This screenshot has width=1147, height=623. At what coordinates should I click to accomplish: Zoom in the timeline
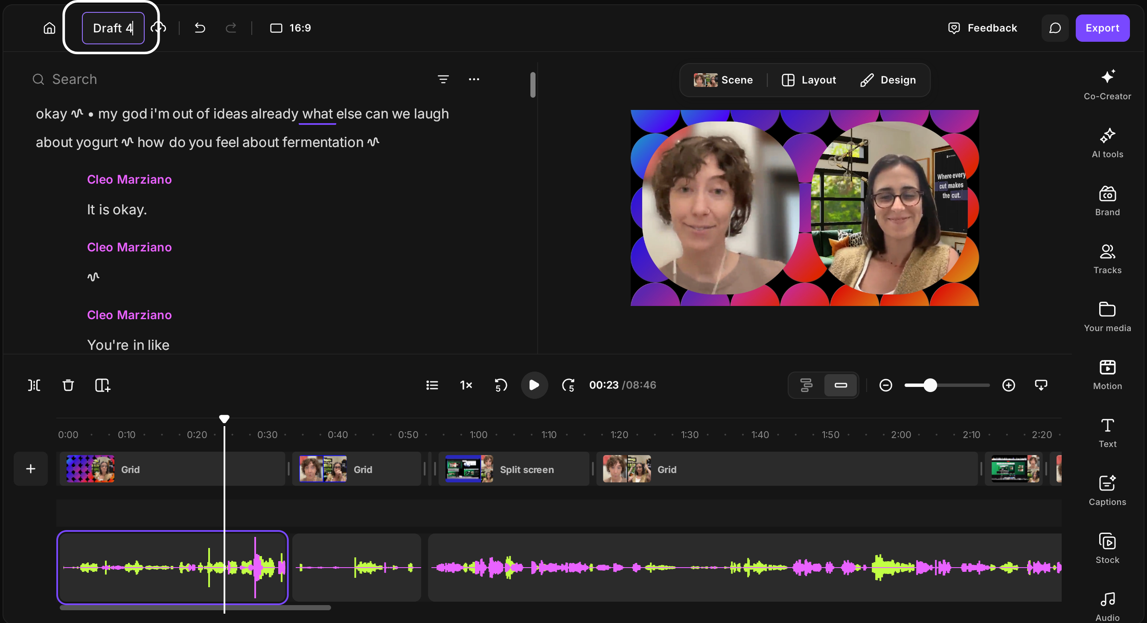[1008, 385]
